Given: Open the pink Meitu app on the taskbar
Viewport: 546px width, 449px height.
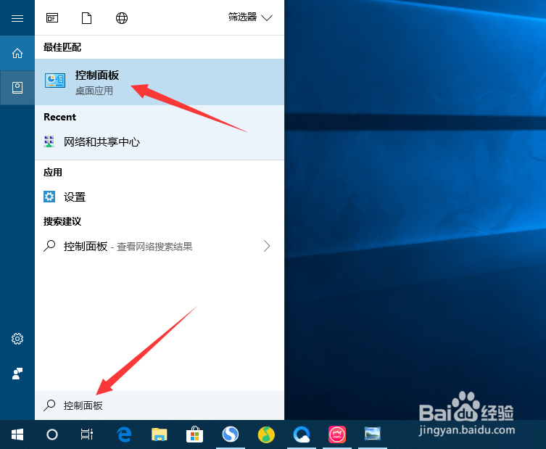Looking at the screenshot, I should 337,434.
